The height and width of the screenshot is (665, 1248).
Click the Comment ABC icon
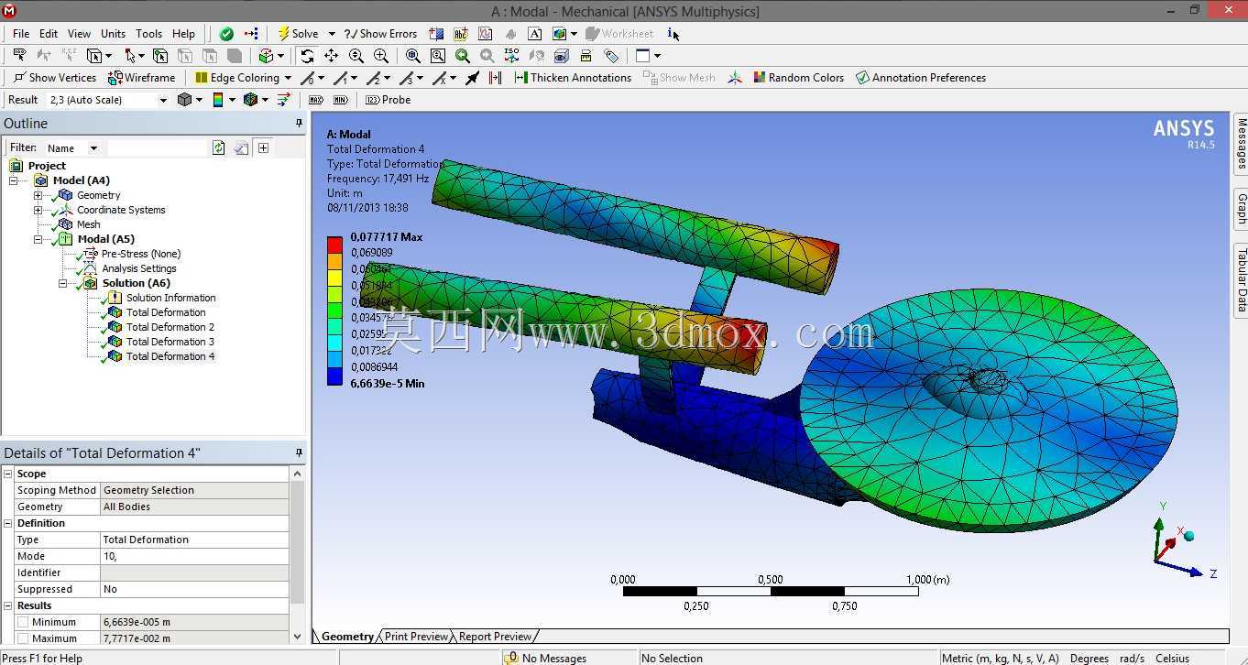click(461, 34)
